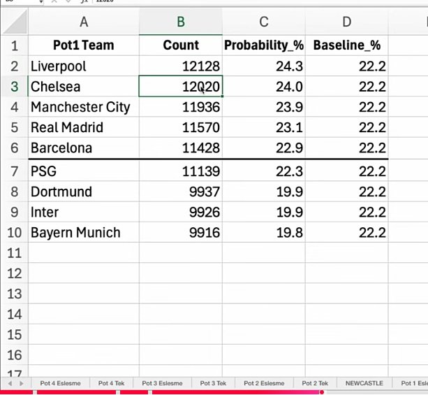Image resolution: width=428 pixels, height=395 pixels.
Task: Switch to the Pot 2 Eslesme tab
Action: (263, 384)
